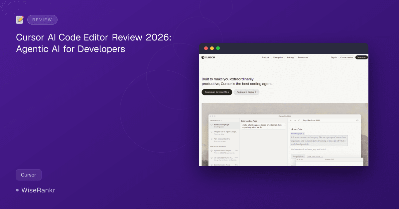Click the hero tagline text

click(237, 81)
